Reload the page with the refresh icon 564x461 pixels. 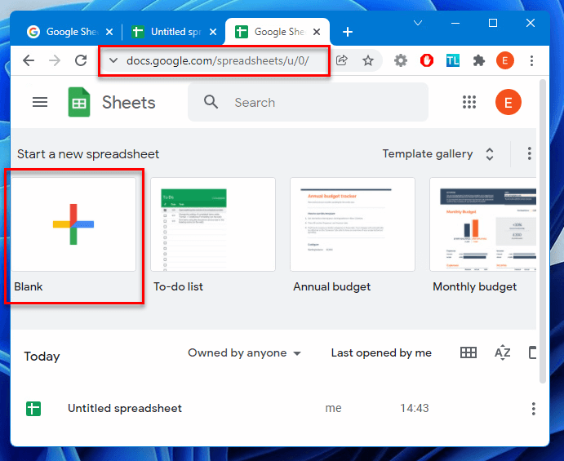[81, 60]
